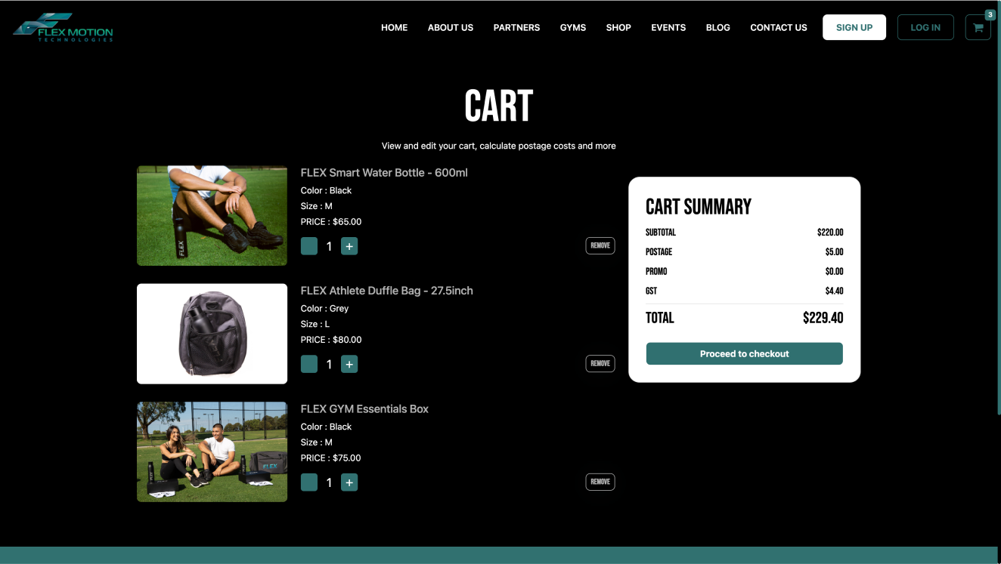Increase quantity of FLEX GYM Essentials Box
The image size is (1001, 564).
tap(349, 482)
